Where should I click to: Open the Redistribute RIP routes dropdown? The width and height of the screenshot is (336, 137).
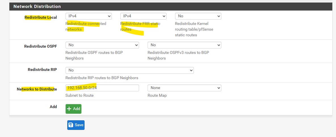coord(130,70)
